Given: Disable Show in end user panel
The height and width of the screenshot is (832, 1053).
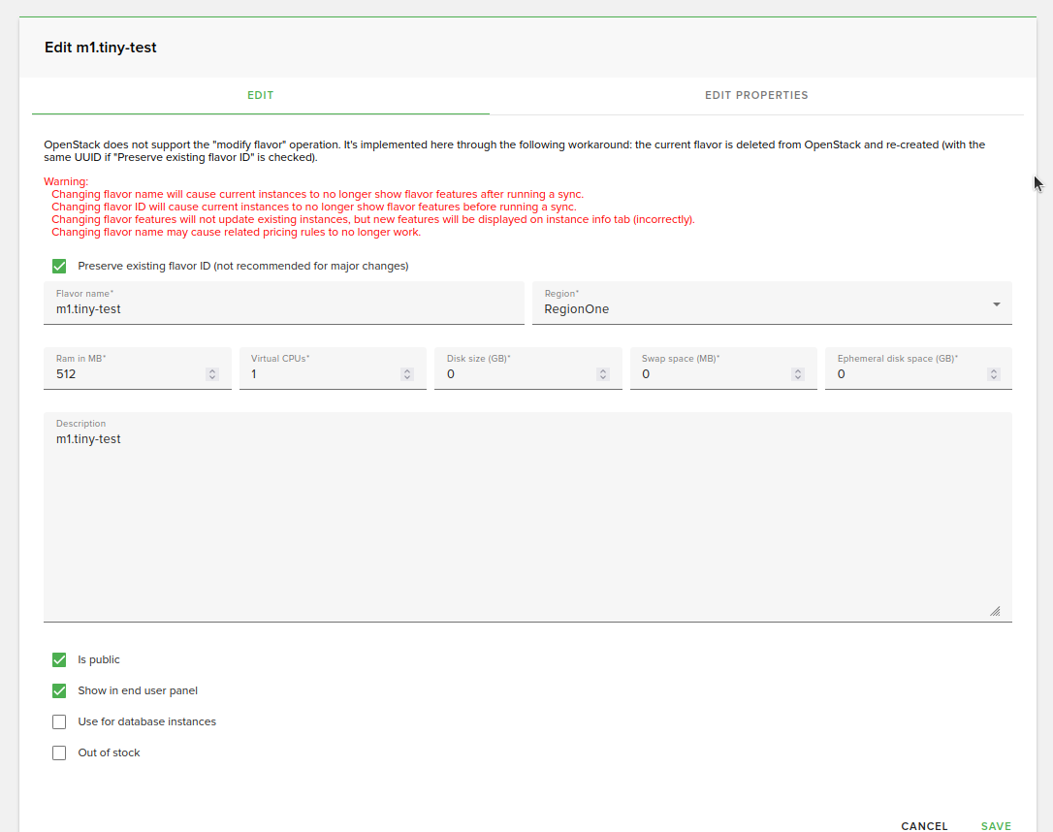Looking at the screenshot, I should click(x=59, y=690).
